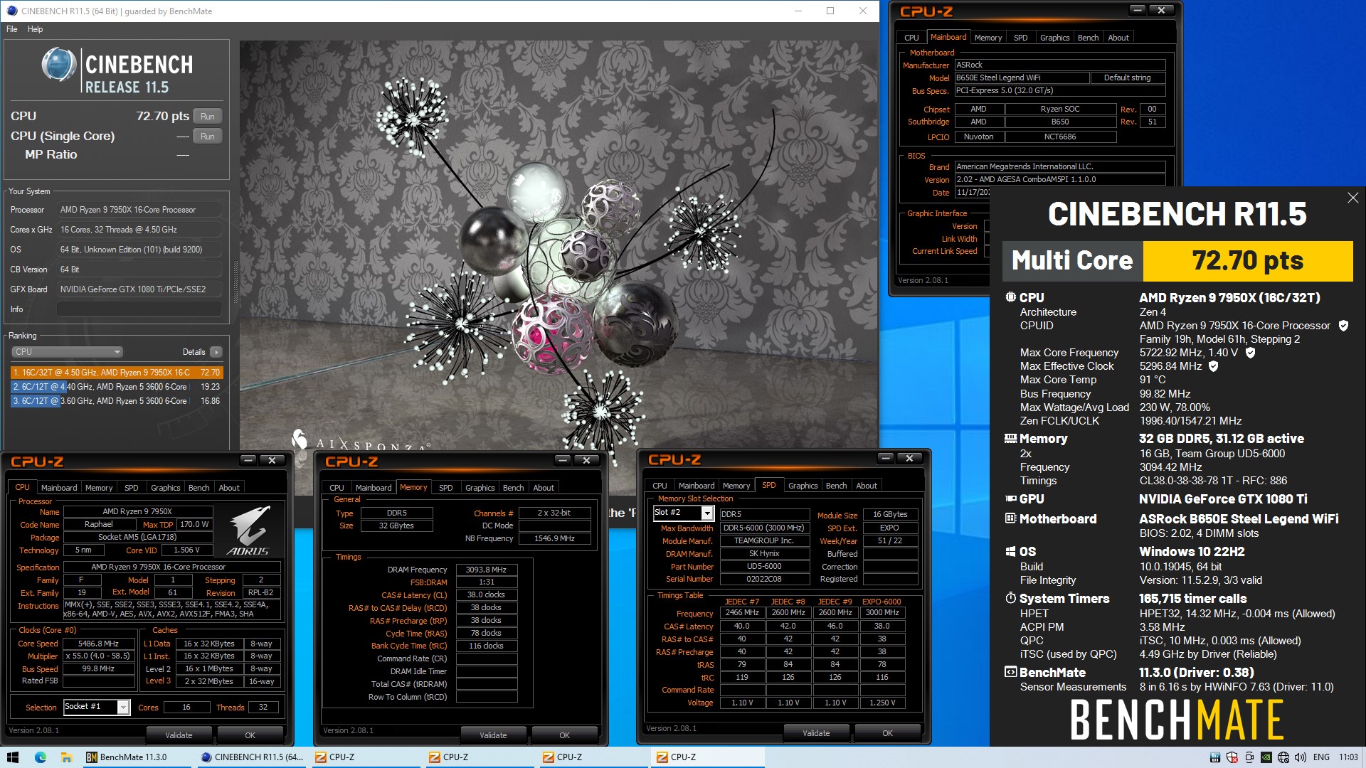Open NVIDIA tray icon
This screenshot has height=768, width=1366.
click(1266, 757)
